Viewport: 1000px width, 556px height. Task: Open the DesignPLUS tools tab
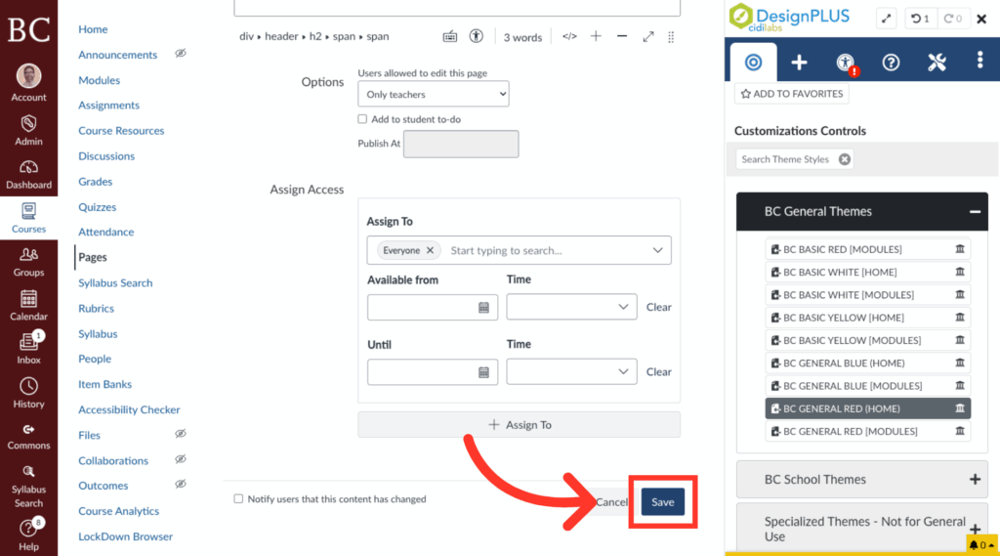[937, 62]
